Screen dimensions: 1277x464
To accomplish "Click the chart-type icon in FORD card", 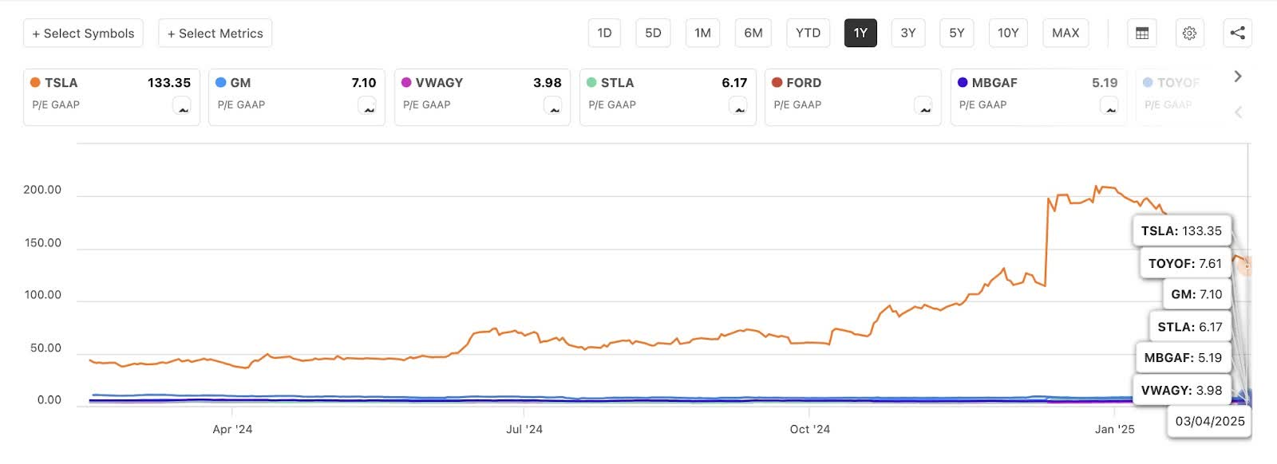I will point(923,106).
